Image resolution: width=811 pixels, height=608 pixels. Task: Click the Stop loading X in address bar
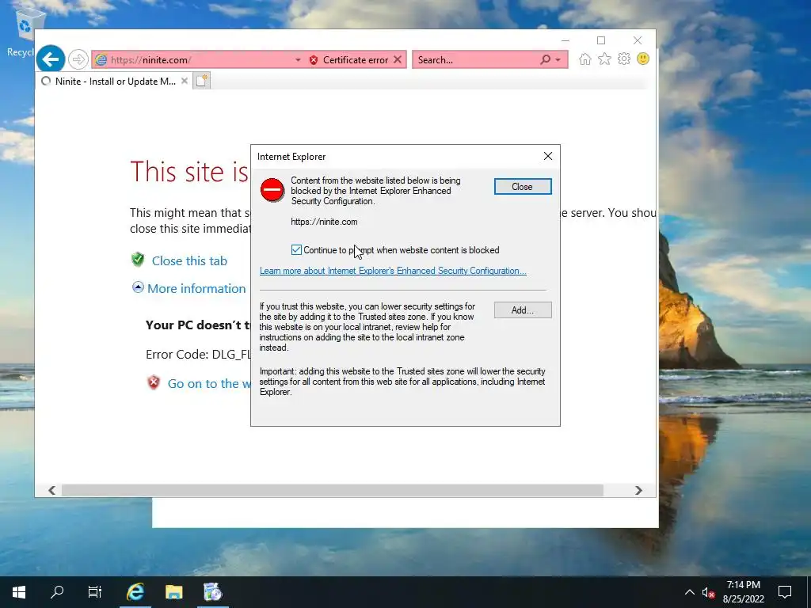pos(398,59)
